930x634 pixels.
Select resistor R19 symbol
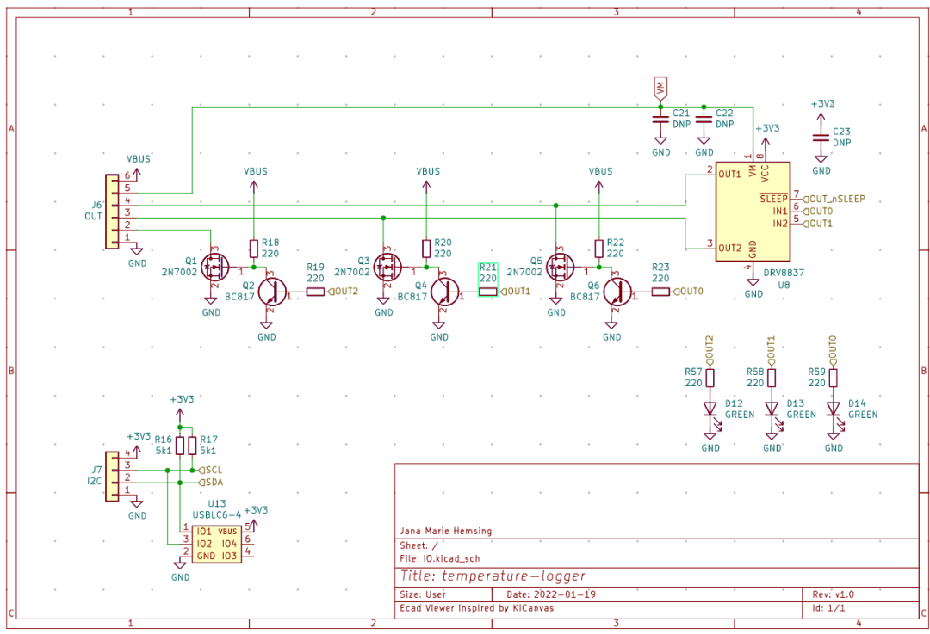pos(315,292)
